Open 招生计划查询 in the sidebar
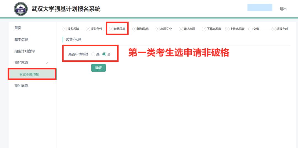 pos(25,51)
